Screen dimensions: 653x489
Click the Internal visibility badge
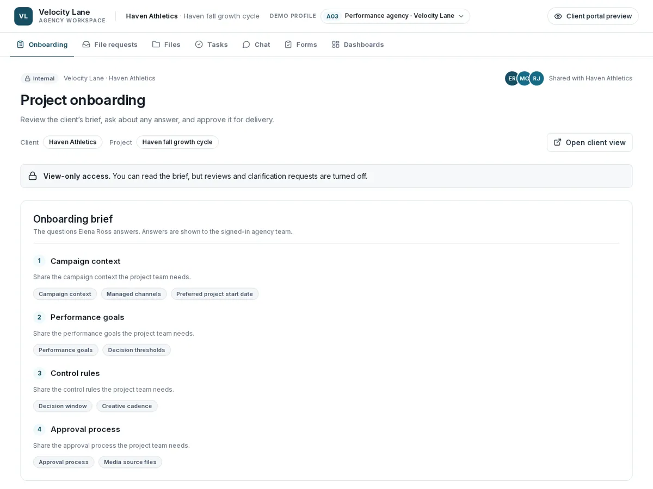[40, 79]
